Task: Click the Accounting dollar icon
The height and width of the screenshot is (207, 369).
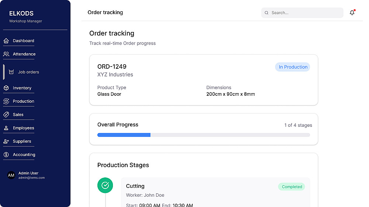Action: pyautogui.click(x=6, y=155)
